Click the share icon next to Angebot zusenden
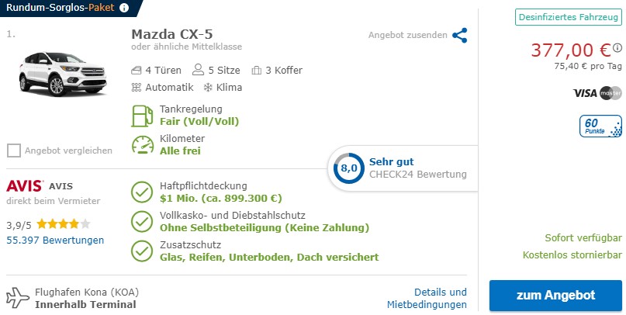 coord(459,35)
